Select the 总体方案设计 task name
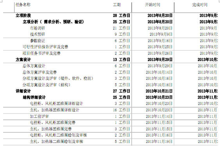This screenshot has height=146, width=220. click(34, 66)
